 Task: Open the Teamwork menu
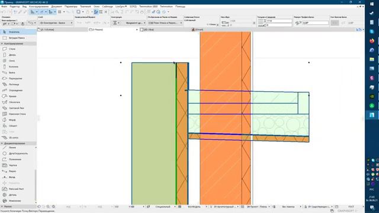(85, 7)
